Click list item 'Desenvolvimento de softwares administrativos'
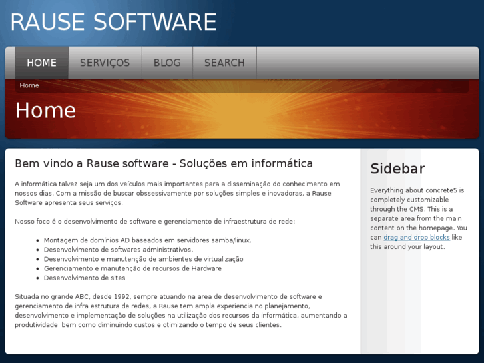 tap(119, 250)
